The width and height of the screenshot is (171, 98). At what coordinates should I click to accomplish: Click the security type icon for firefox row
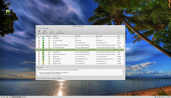[39, 50]
